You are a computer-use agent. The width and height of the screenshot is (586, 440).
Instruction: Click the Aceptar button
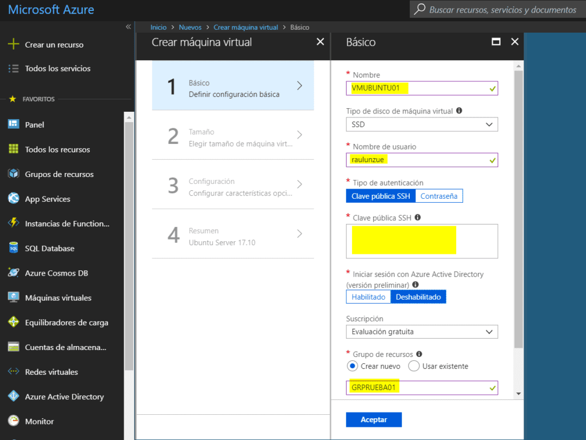[x=374, y=419]
